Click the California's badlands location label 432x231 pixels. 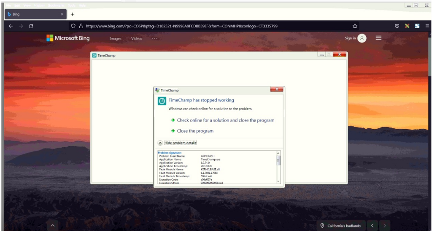click(x=341, y=226)
